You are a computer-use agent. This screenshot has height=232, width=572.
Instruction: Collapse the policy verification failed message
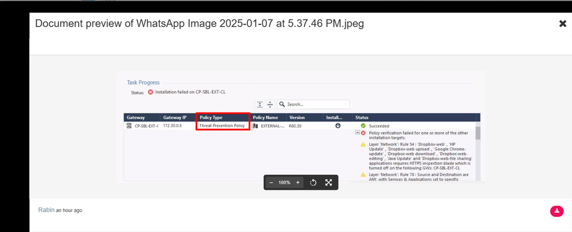tap(357, 132)
